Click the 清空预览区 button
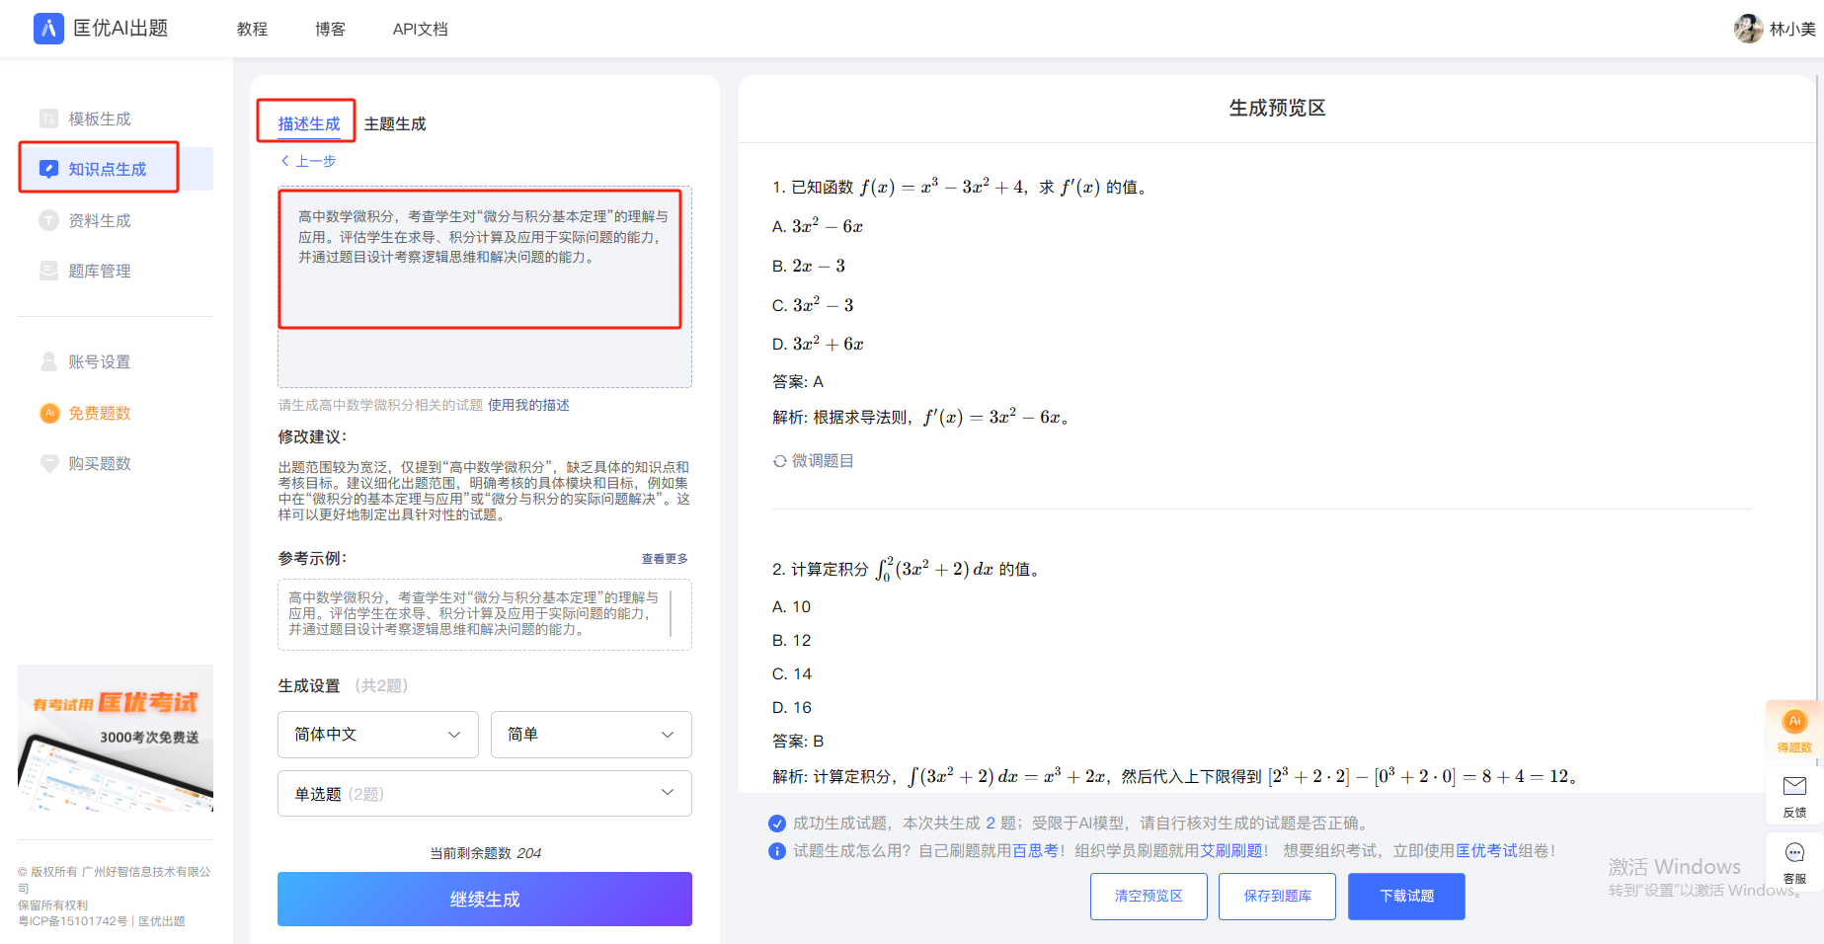1824x944 pixels. 1149,897
